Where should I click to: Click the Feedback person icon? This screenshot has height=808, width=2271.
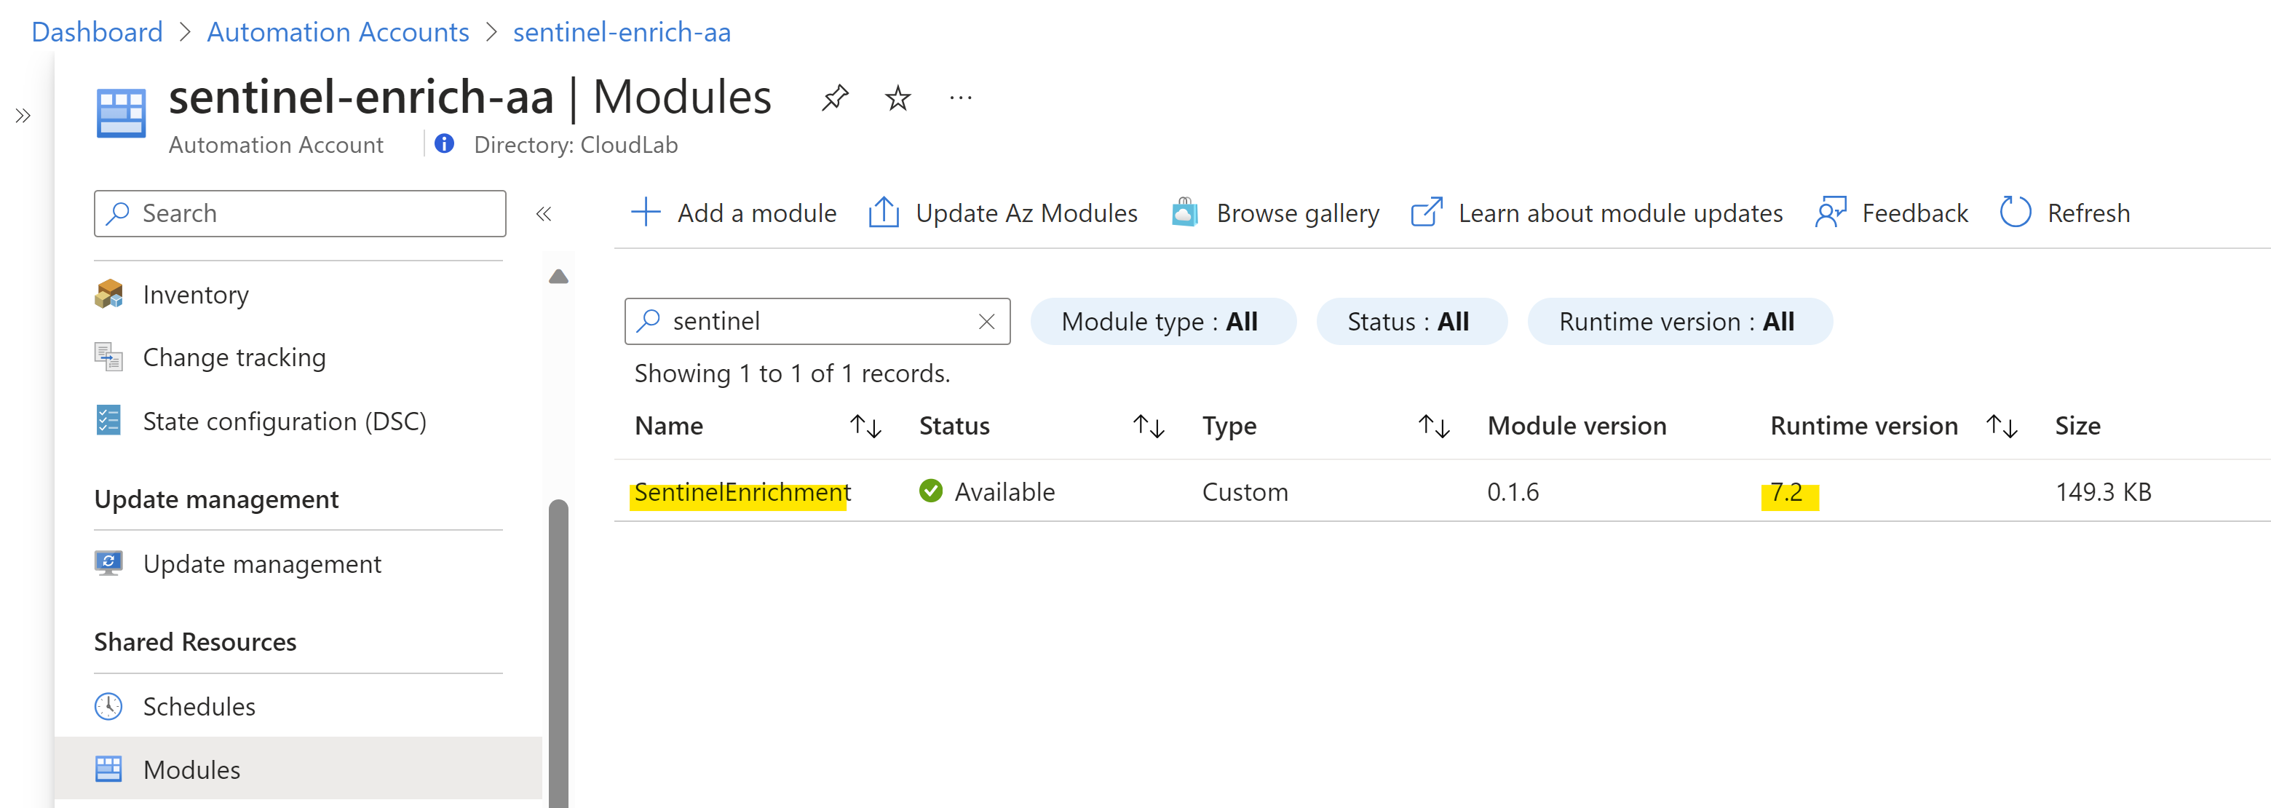[1831, 213]
